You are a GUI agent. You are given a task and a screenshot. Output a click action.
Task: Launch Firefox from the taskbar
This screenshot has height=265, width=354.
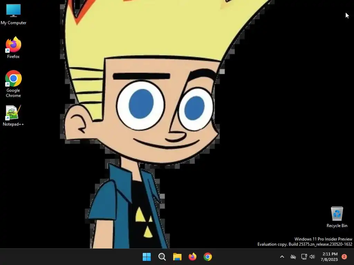193,257
